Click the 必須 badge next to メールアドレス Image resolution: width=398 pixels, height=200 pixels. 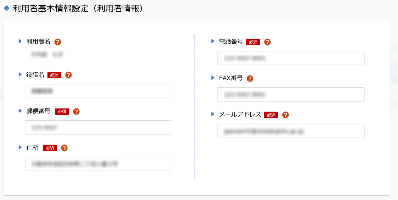pyautogui.click(x=271, y=115)
